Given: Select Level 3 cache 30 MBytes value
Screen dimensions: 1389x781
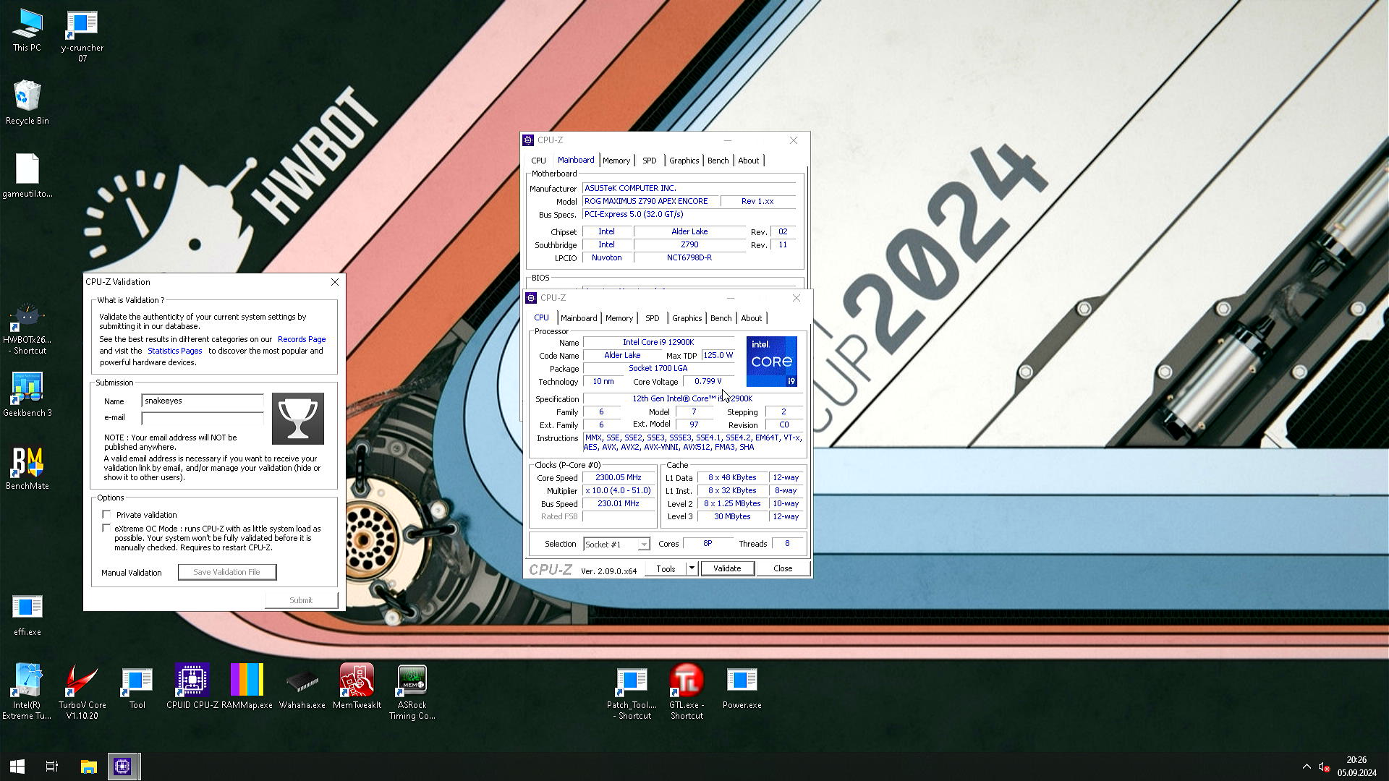Looking at the screenshot, I should pos(732,516).
